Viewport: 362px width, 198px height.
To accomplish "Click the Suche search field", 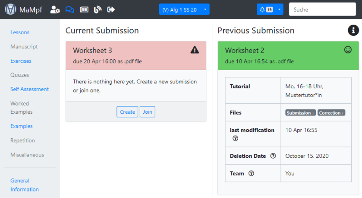I will coord(322,9).
